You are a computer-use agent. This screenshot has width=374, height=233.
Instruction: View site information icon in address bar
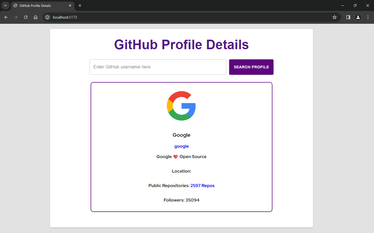pyautogui.click(x=47, y=17)
